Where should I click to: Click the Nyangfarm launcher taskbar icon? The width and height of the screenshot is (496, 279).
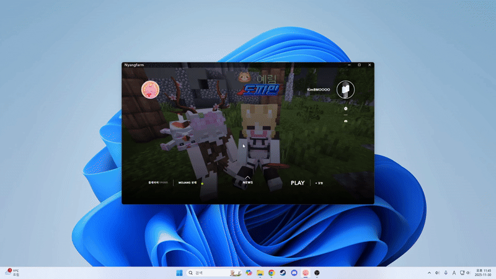click(x=305, y=273)
